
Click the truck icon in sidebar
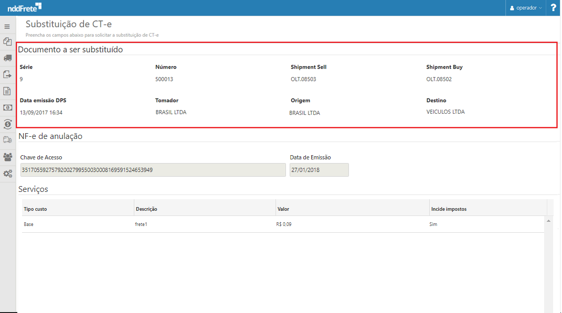pos(7,58)
